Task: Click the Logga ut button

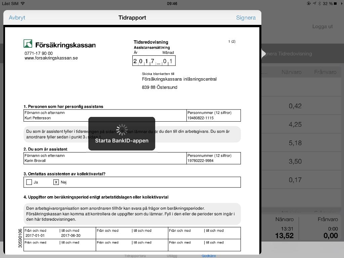Action: (x=322, y=27)
